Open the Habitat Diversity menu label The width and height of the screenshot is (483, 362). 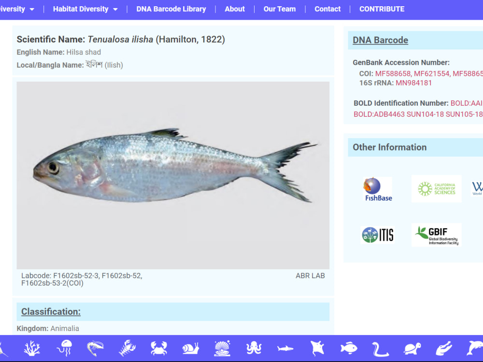tap(81, 9)
